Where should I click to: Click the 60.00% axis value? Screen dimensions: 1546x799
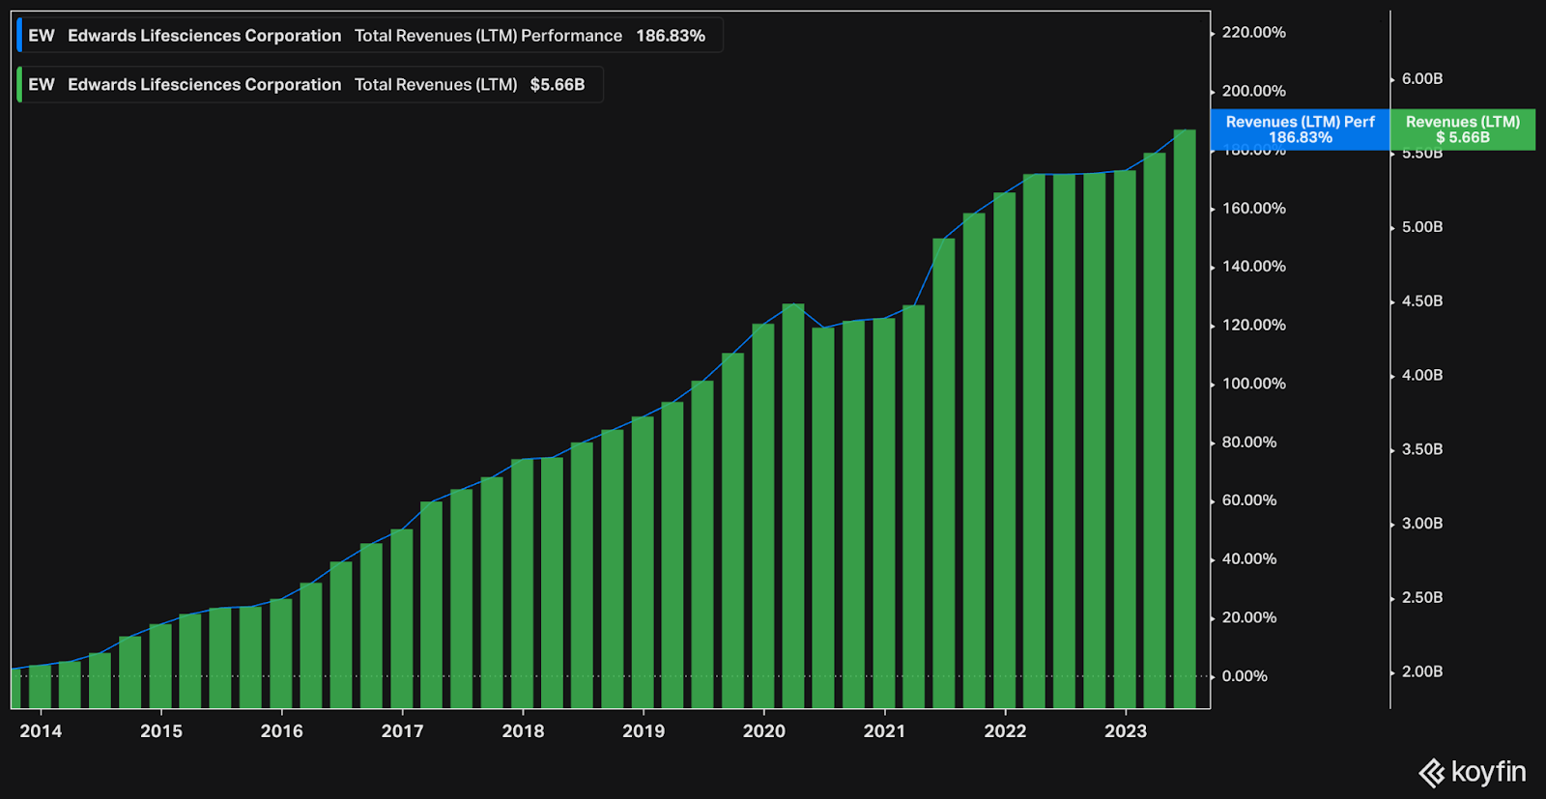point(1248,500)
